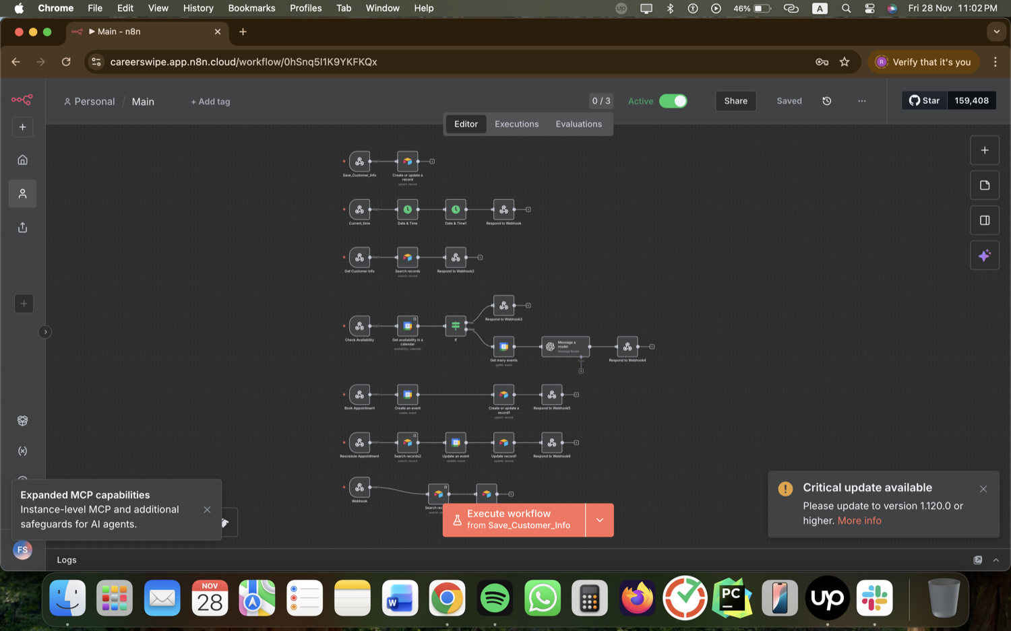Select the 'Book Appointment' webhook node
Image resolution: width=1011 pixels, height=631 pixels.
[359, 395]
